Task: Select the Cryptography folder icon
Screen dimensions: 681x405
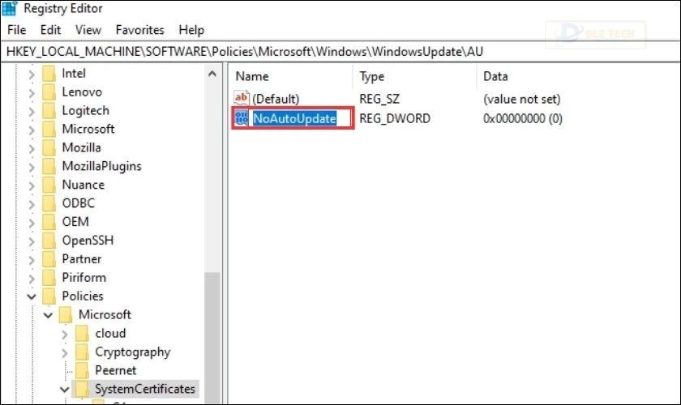Action: click(82, 352)
